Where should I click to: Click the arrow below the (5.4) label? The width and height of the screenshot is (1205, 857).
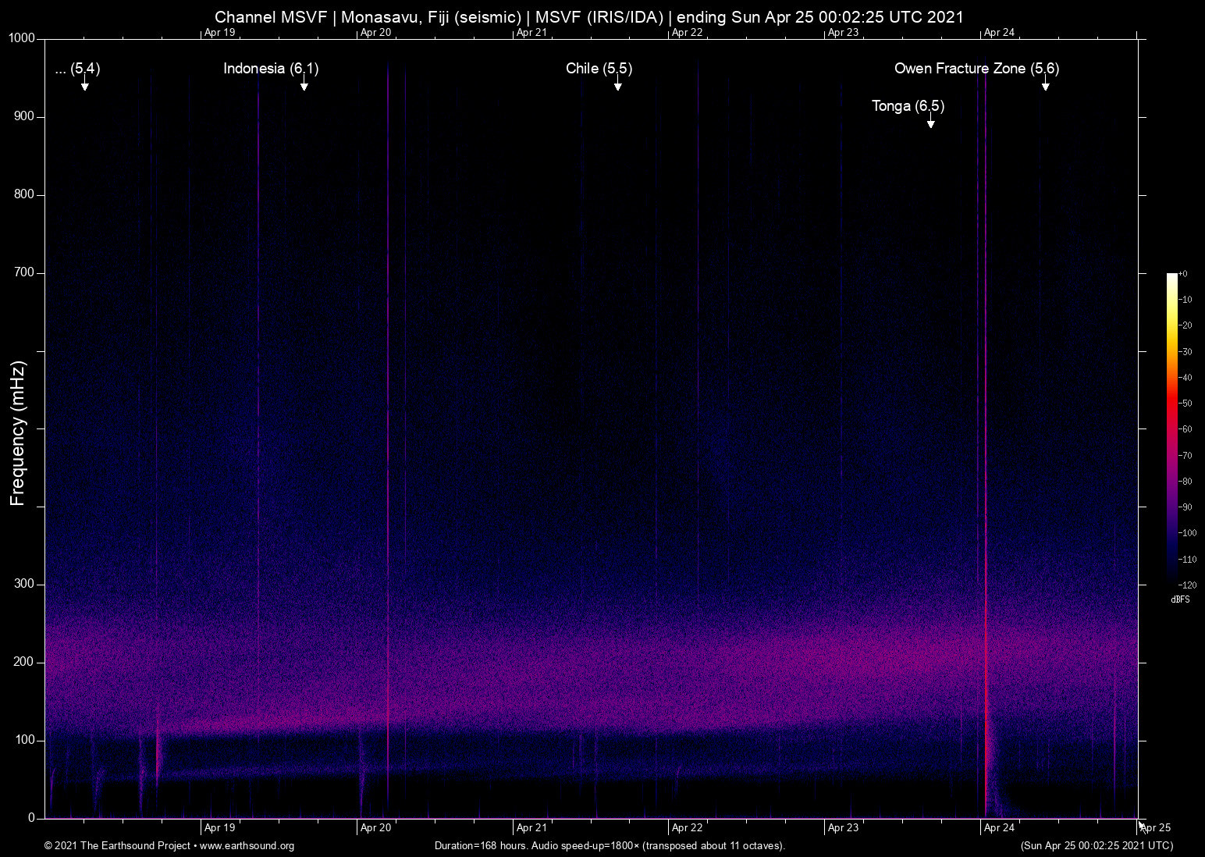(x=85, y=86)
